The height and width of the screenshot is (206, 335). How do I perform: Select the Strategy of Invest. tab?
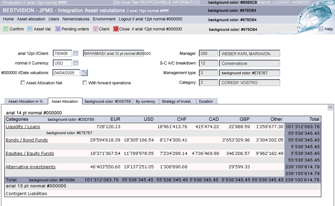pyautogui.click(x=176, y=101)
